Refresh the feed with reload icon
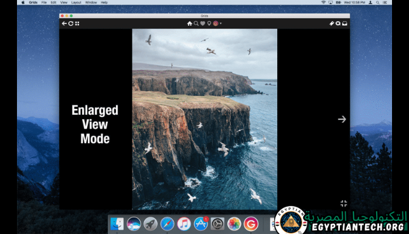This screenshot has height=234, width=409. [x=71, y=23]
